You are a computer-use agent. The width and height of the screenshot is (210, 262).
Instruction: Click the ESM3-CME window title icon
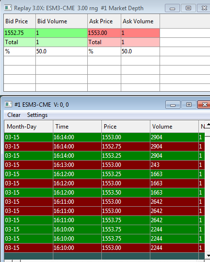pos(8,104)
